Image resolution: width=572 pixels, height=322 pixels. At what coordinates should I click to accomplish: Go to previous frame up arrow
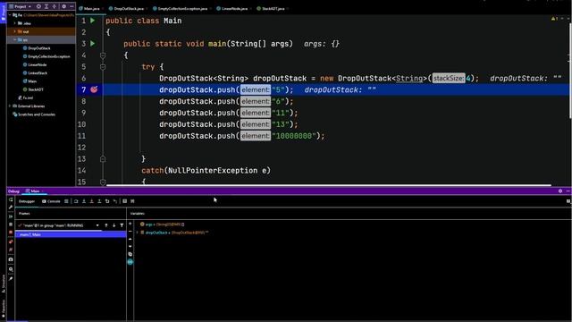pyautogui.click(x=106, y=225)
